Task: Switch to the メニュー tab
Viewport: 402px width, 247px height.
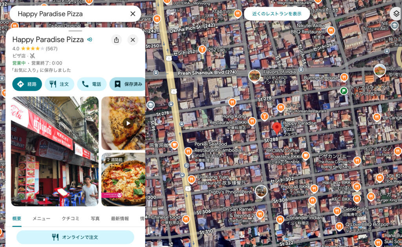Action: (x=41, y=219)
